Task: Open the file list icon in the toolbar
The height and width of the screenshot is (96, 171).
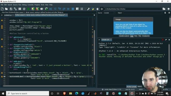Action: (x=20, y=9)
